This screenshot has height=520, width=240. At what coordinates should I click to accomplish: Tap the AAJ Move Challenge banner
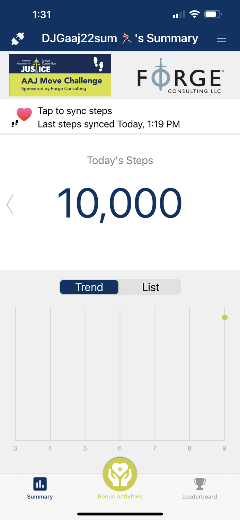[x=60, y=75]
